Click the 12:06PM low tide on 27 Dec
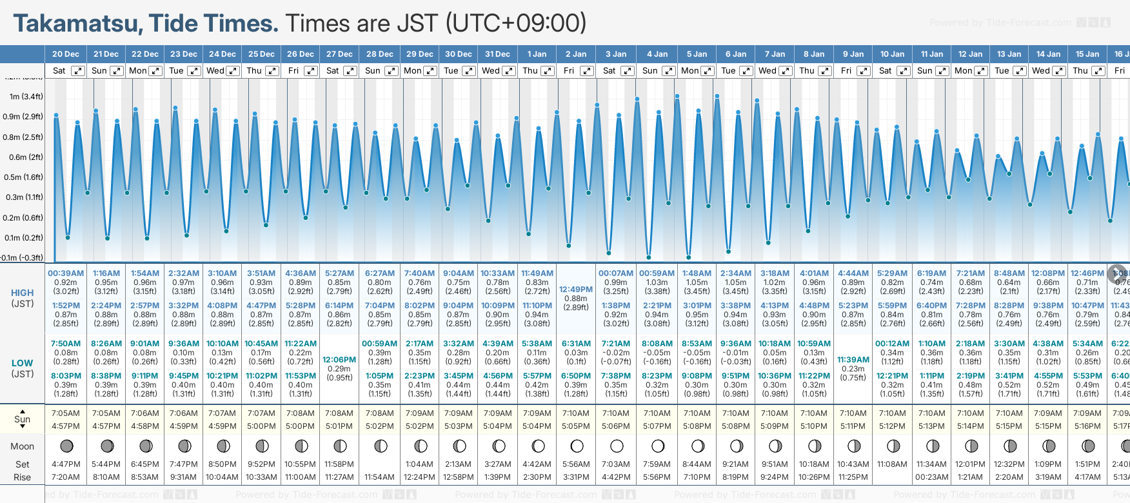The width and height of the screenshot is (1130, 503). pyautogui.click(x=339, y=368)
